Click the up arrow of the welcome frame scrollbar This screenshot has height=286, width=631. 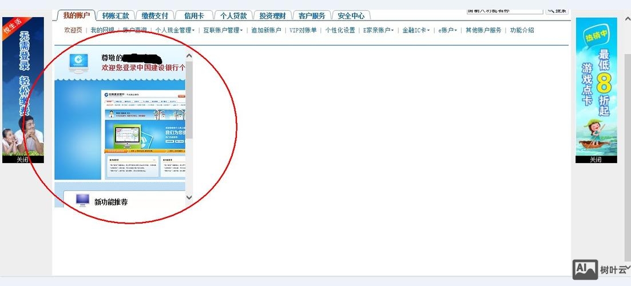[x=189, y=56]
